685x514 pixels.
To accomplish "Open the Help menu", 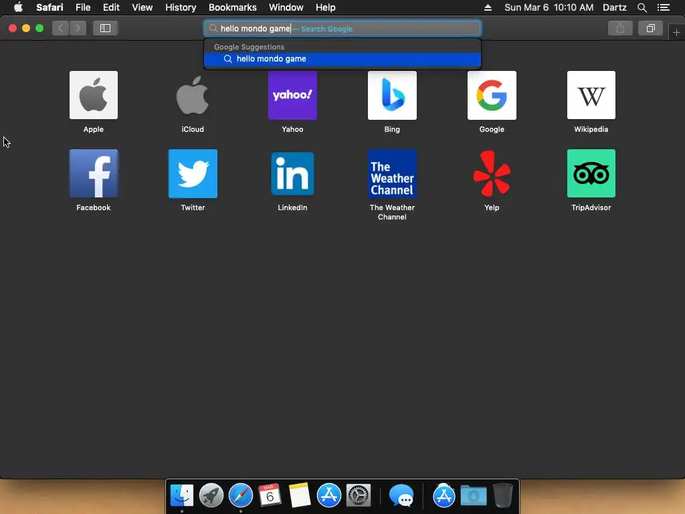I will (326, 7).
